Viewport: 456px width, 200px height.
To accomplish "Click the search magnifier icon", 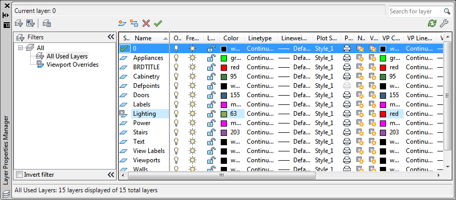I will click(447, 11).
